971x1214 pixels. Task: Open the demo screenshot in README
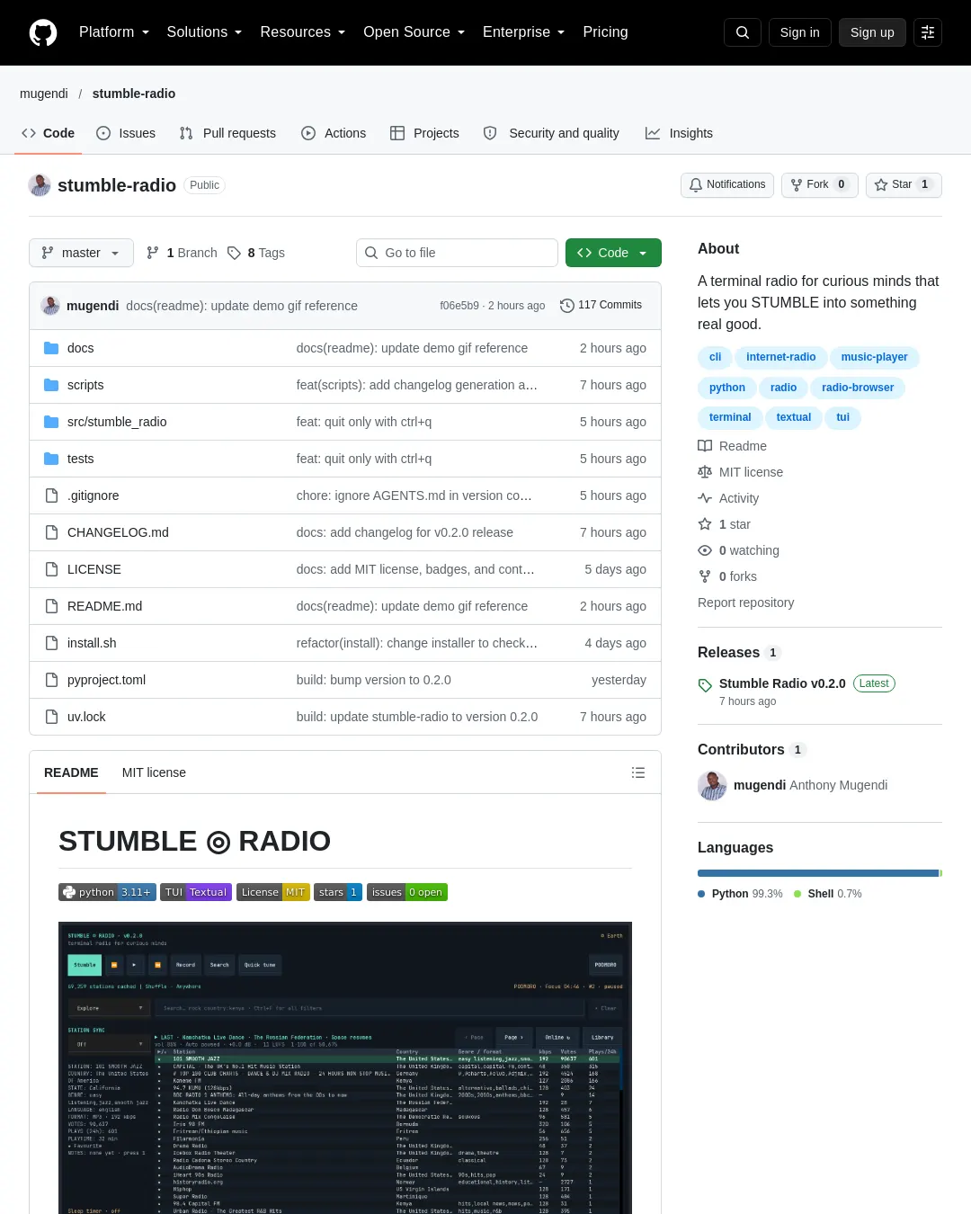click(x=345, y=1067)
